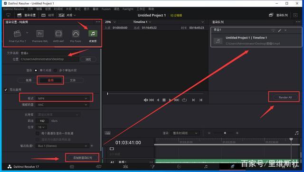The image size is (304, 172).
Task: Switch to the Color page icon
Action: (179, 167)
